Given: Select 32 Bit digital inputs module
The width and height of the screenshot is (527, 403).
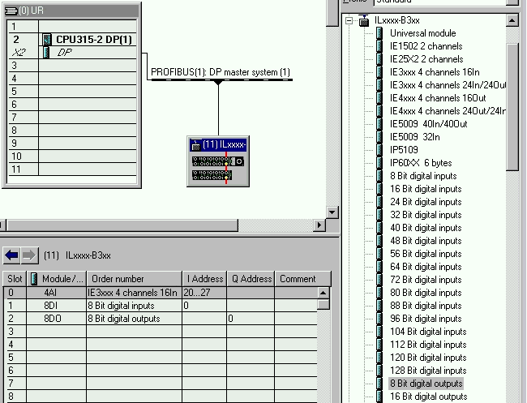Looking at the screenshot, I should (x=426, y=215).
